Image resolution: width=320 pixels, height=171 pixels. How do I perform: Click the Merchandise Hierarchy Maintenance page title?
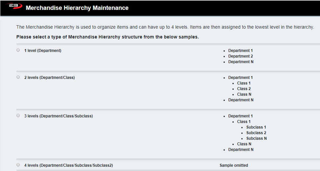point(77,8)
